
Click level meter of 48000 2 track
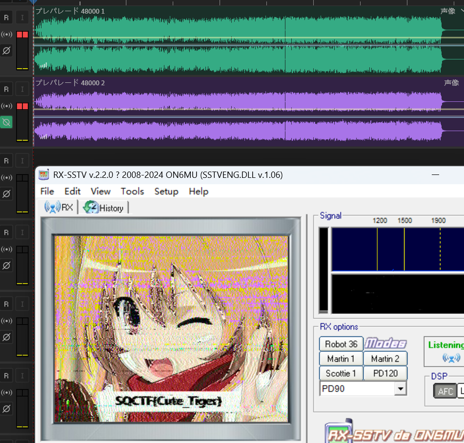pos(22,122)
